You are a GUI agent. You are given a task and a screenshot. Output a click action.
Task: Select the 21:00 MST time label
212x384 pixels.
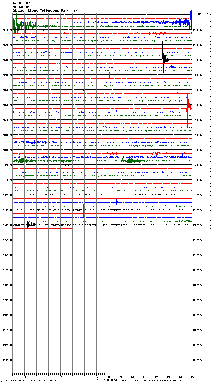8,330
